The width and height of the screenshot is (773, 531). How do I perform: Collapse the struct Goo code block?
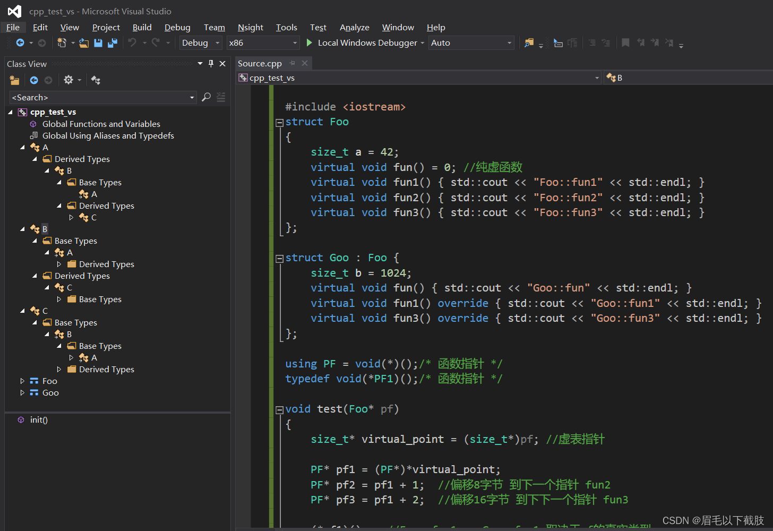[x=279, y=259]
